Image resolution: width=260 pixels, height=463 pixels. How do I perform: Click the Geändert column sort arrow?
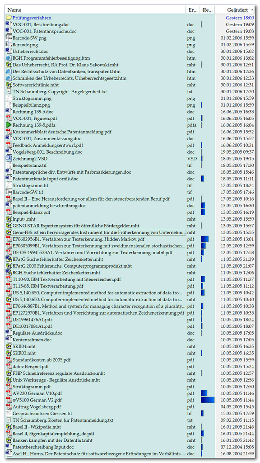(252, 10)
